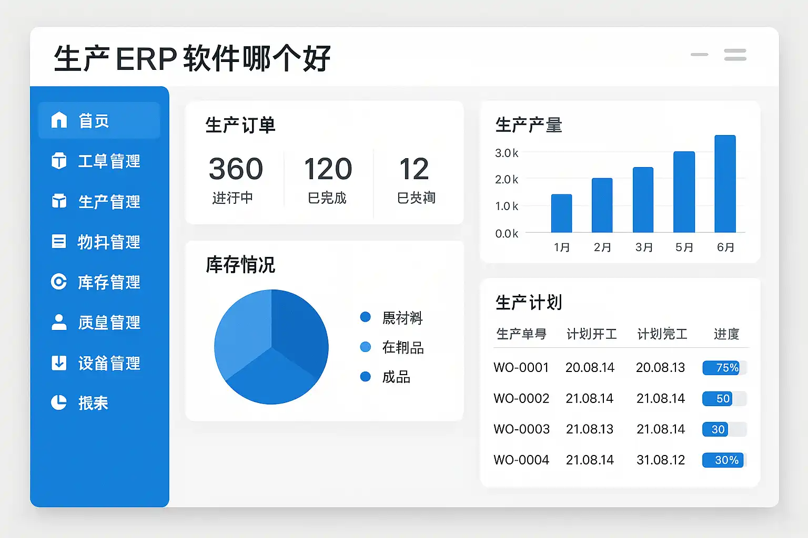Click the lined document icon in the sidebar
808x538 pixels.
(59, 242)
